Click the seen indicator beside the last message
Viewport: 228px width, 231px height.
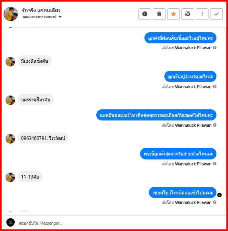click(220, 195)
